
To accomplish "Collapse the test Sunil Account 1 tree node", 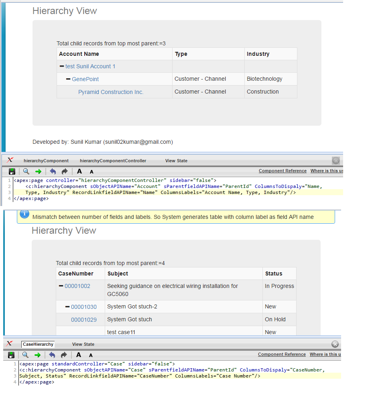I will (x=61, y=67).
